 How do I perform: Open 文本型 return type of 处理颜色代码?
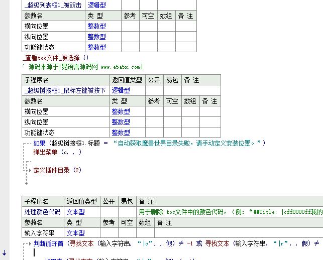click(75, 212)
